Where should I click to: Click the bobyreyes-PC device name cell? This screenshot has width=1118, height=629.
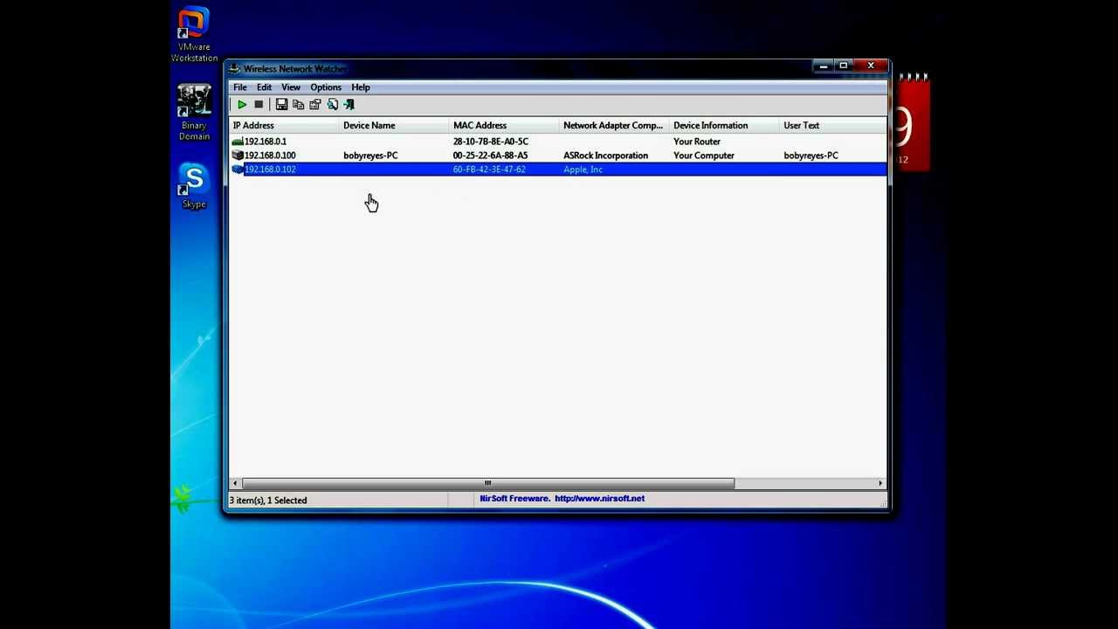point(370,156)
